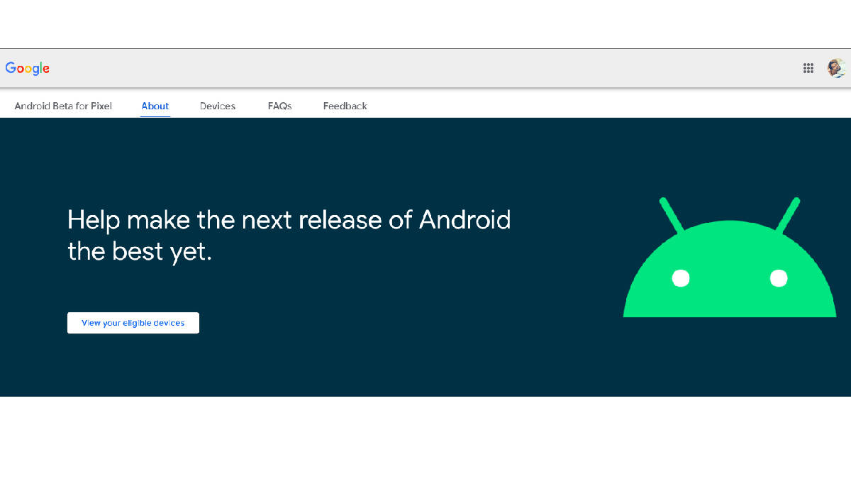Open the Google apps grid icon

pos(808,68)
